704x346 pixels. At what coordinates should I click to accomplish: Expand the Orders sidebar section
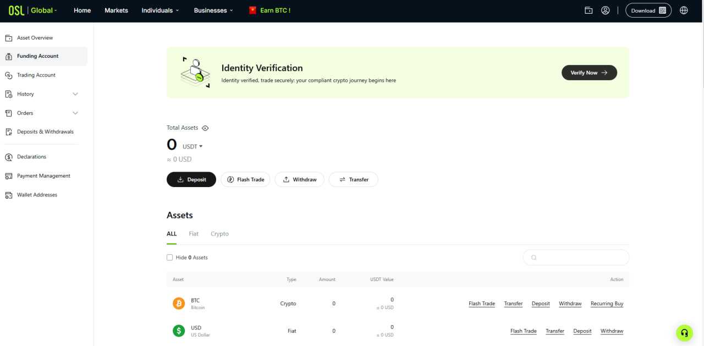[x=75, y=113]
